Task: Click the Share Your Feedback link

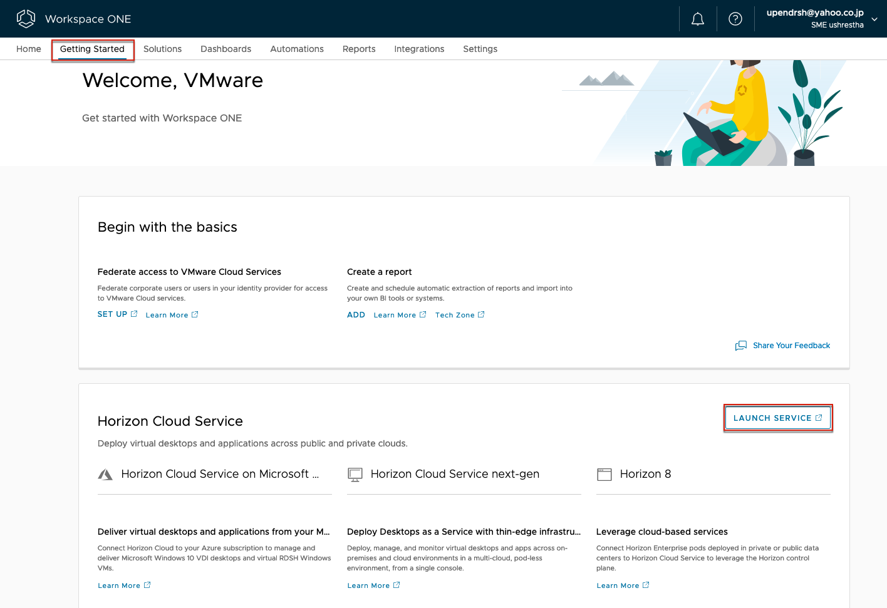Action: pyautogui.click(x=791, y=346)
